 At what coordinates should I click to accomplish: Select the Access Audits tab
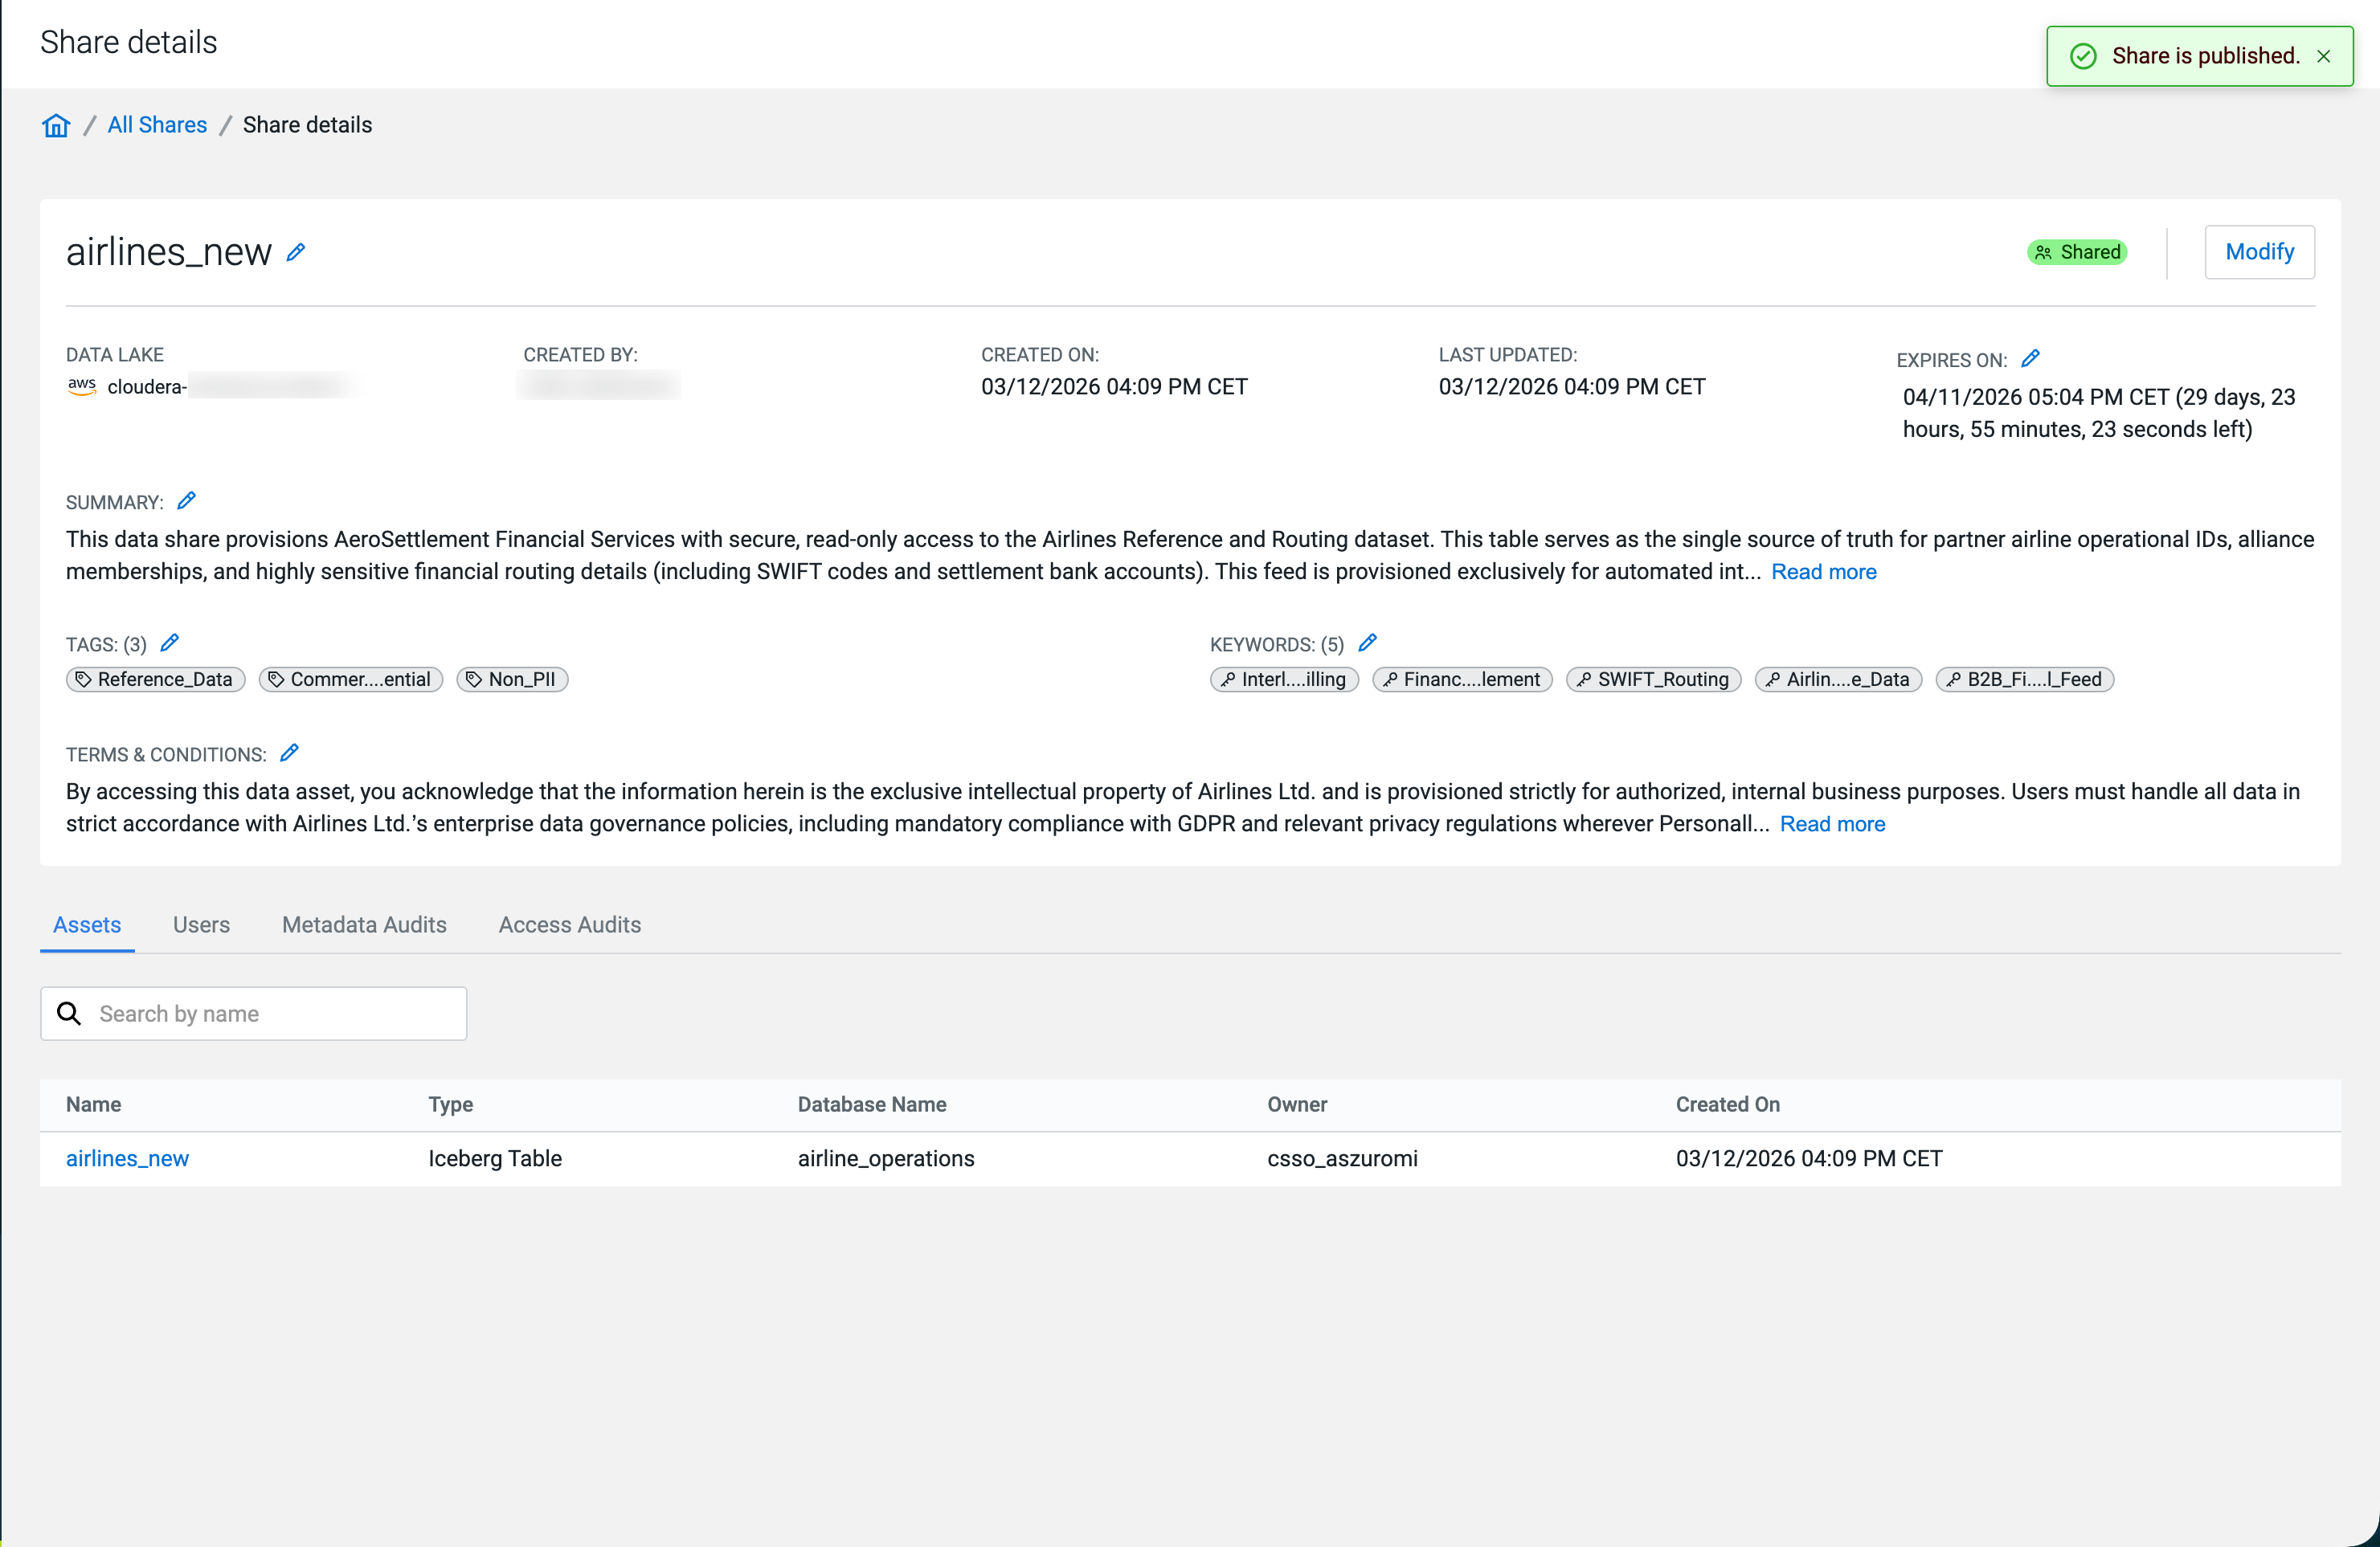click(x=569, y=925)
